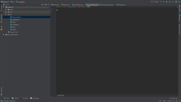
Task: Open the Event Log button
Action: coord(173,98)
